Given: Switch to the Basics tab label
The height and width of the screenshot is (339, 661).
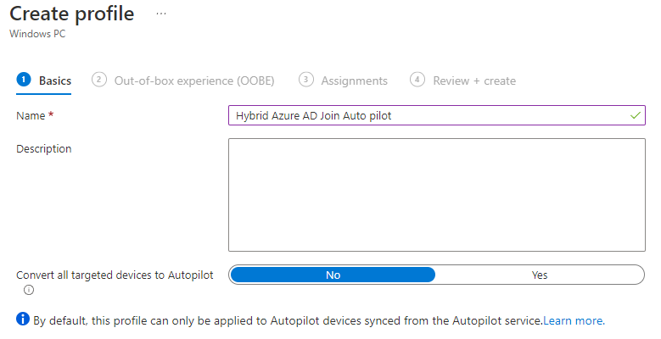Looking at the screenshot, I should click(55, 81).
